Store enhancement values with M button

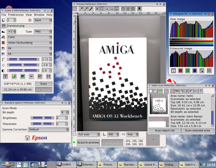pos(48,76)
